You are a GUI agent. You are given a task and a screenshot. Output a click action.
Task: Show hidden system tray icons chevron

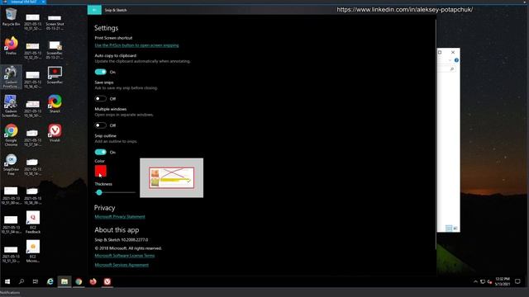coord(475,282)
